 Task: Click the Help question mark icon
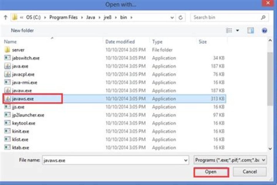pos(264,30)
